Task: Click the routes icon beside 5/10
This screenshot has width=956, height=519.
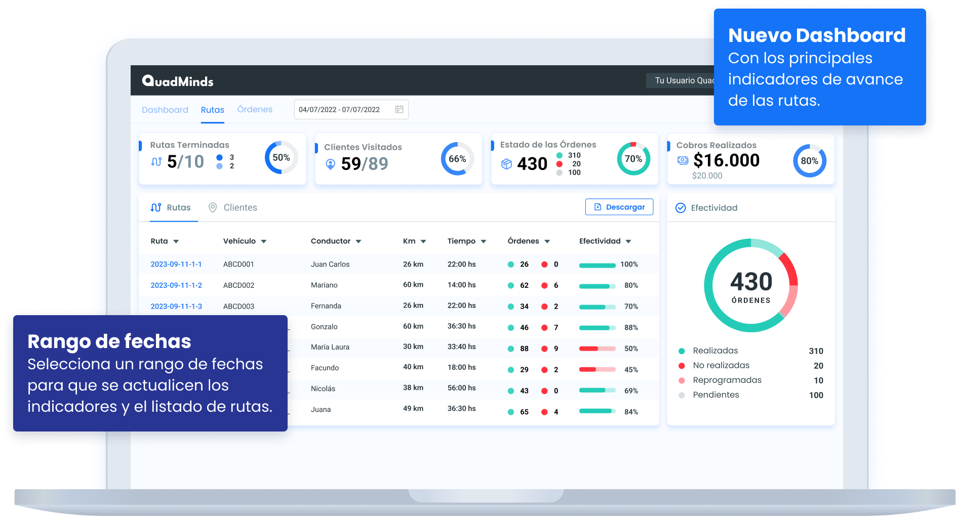Action: [156, 162]
